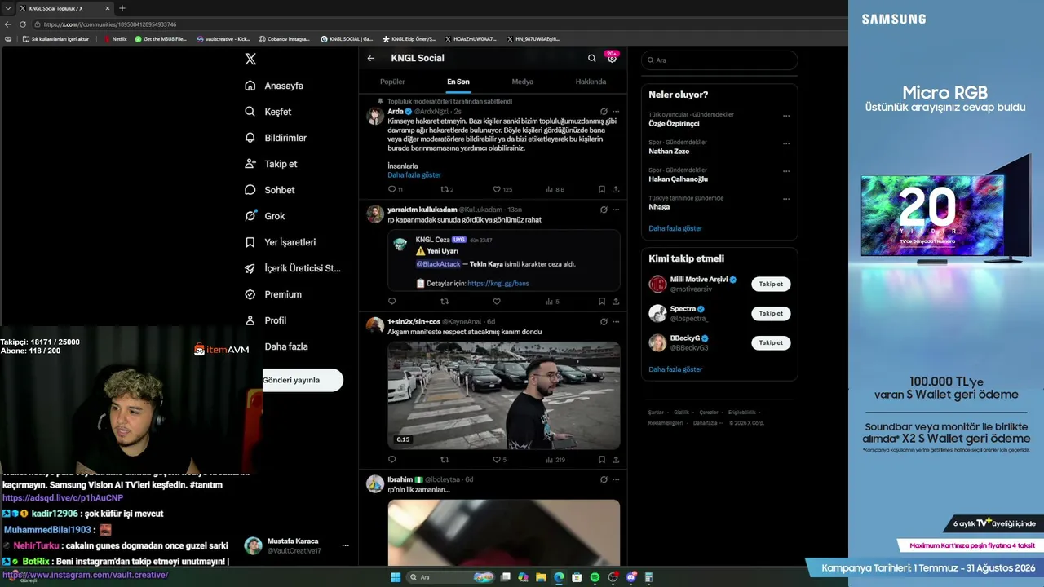Open Profil in the sidebar
1044x587 pixels.
point(265,320)
